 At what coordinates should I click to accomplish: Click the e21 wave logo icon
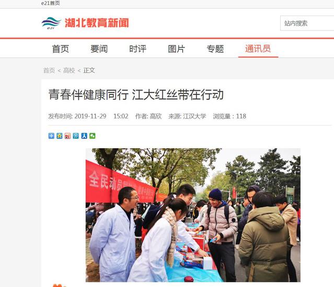tap(51, 23)
